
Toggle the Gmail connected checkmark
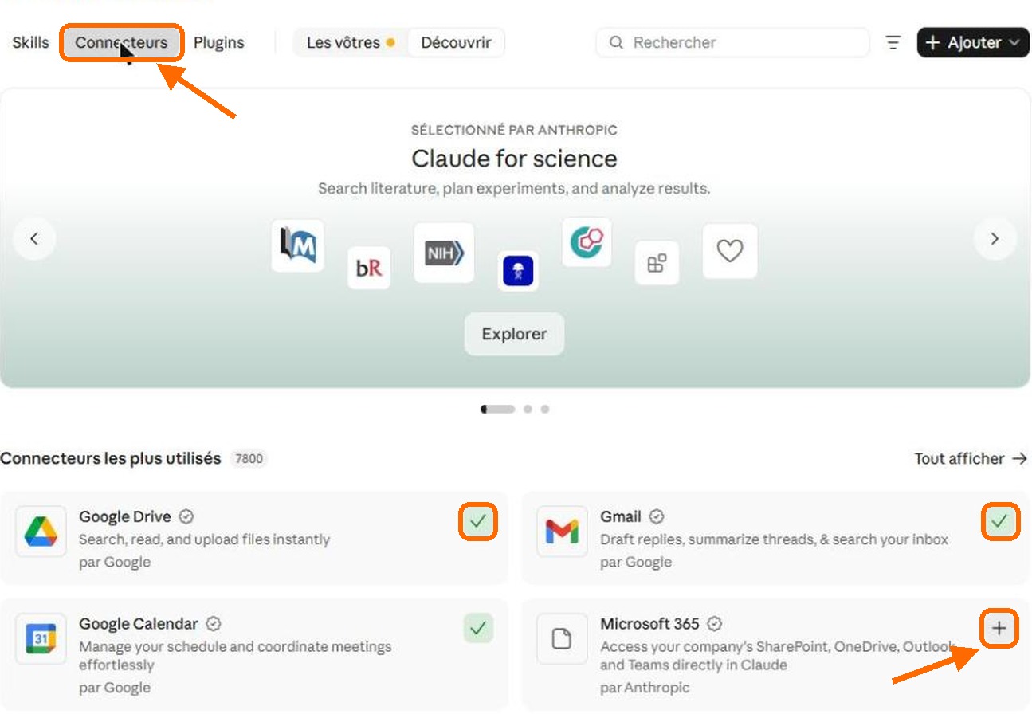tap(999, 522)
